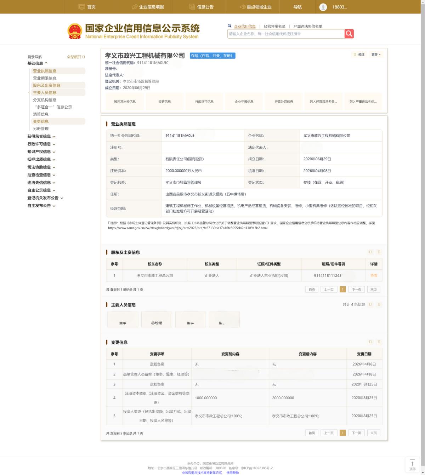Viewport: 425px width, 475px height.
Task: Expand 抵押出质信息 section
Action: click(41, 159)
